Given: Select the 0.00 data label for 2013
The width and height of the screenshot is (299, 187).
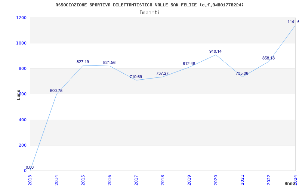Looking at the screenshot, I should click(30, 167).
